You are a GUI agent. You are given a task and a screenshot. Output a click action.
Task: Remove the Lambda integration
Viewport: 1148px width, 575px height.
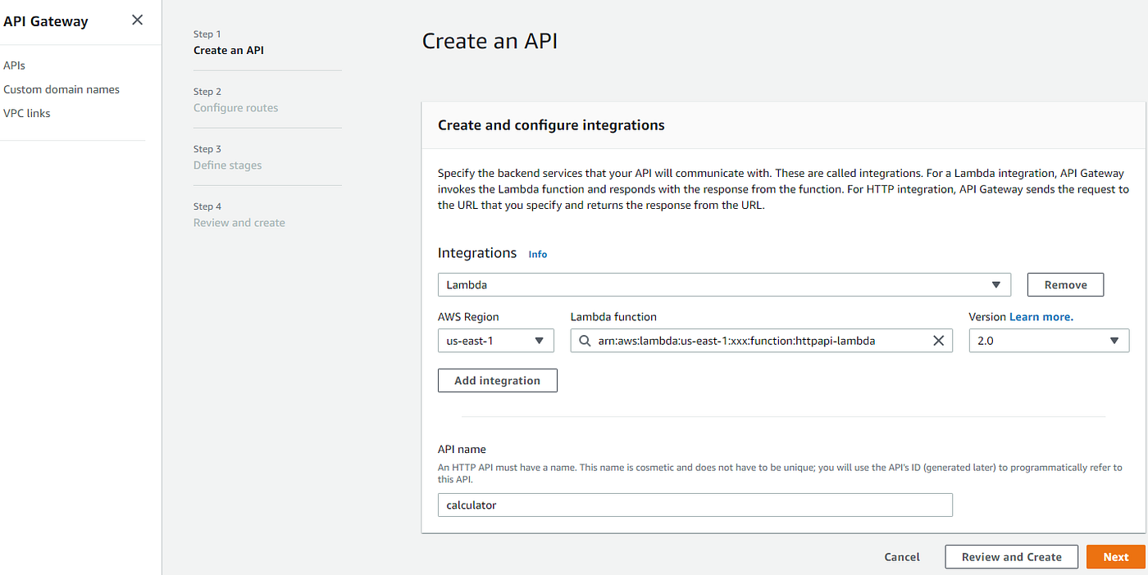tap(1065, 284)
